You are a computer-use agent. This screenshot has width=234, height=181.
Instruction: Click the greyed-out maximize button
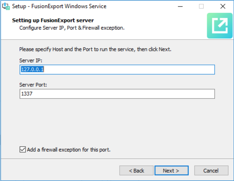click(201, 6)
